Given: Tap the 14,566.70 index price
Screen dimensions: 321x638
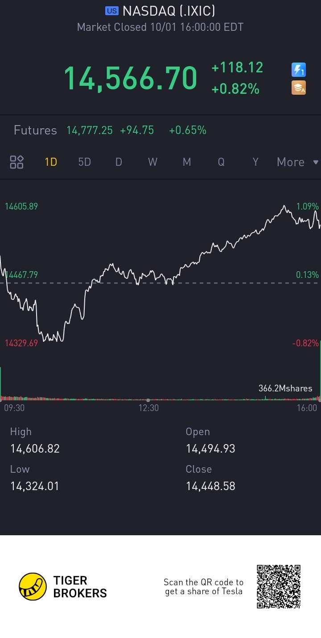Looking at the screenshot, I should [130, 78].
